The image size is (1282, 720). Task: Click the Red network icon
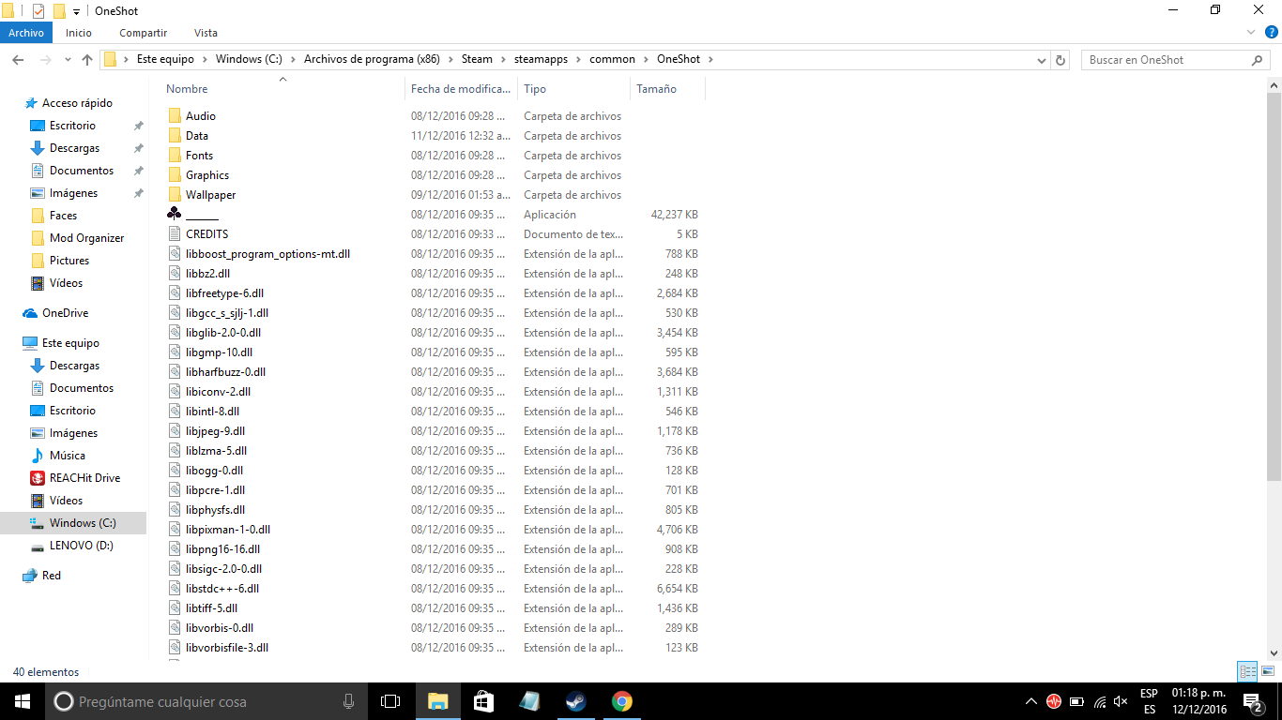(x=30, y=576)
